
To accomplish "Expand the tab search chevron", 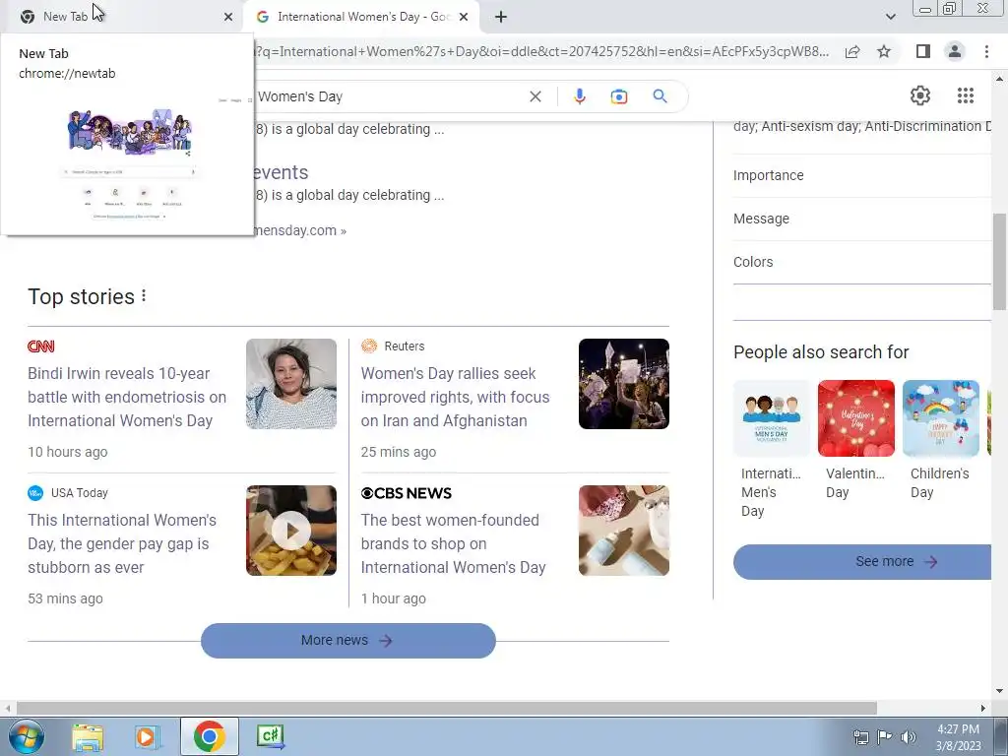I will 890,17.
